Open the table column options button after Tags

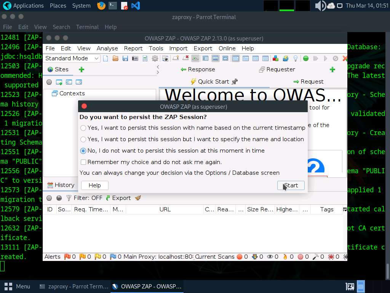(345, 209)
